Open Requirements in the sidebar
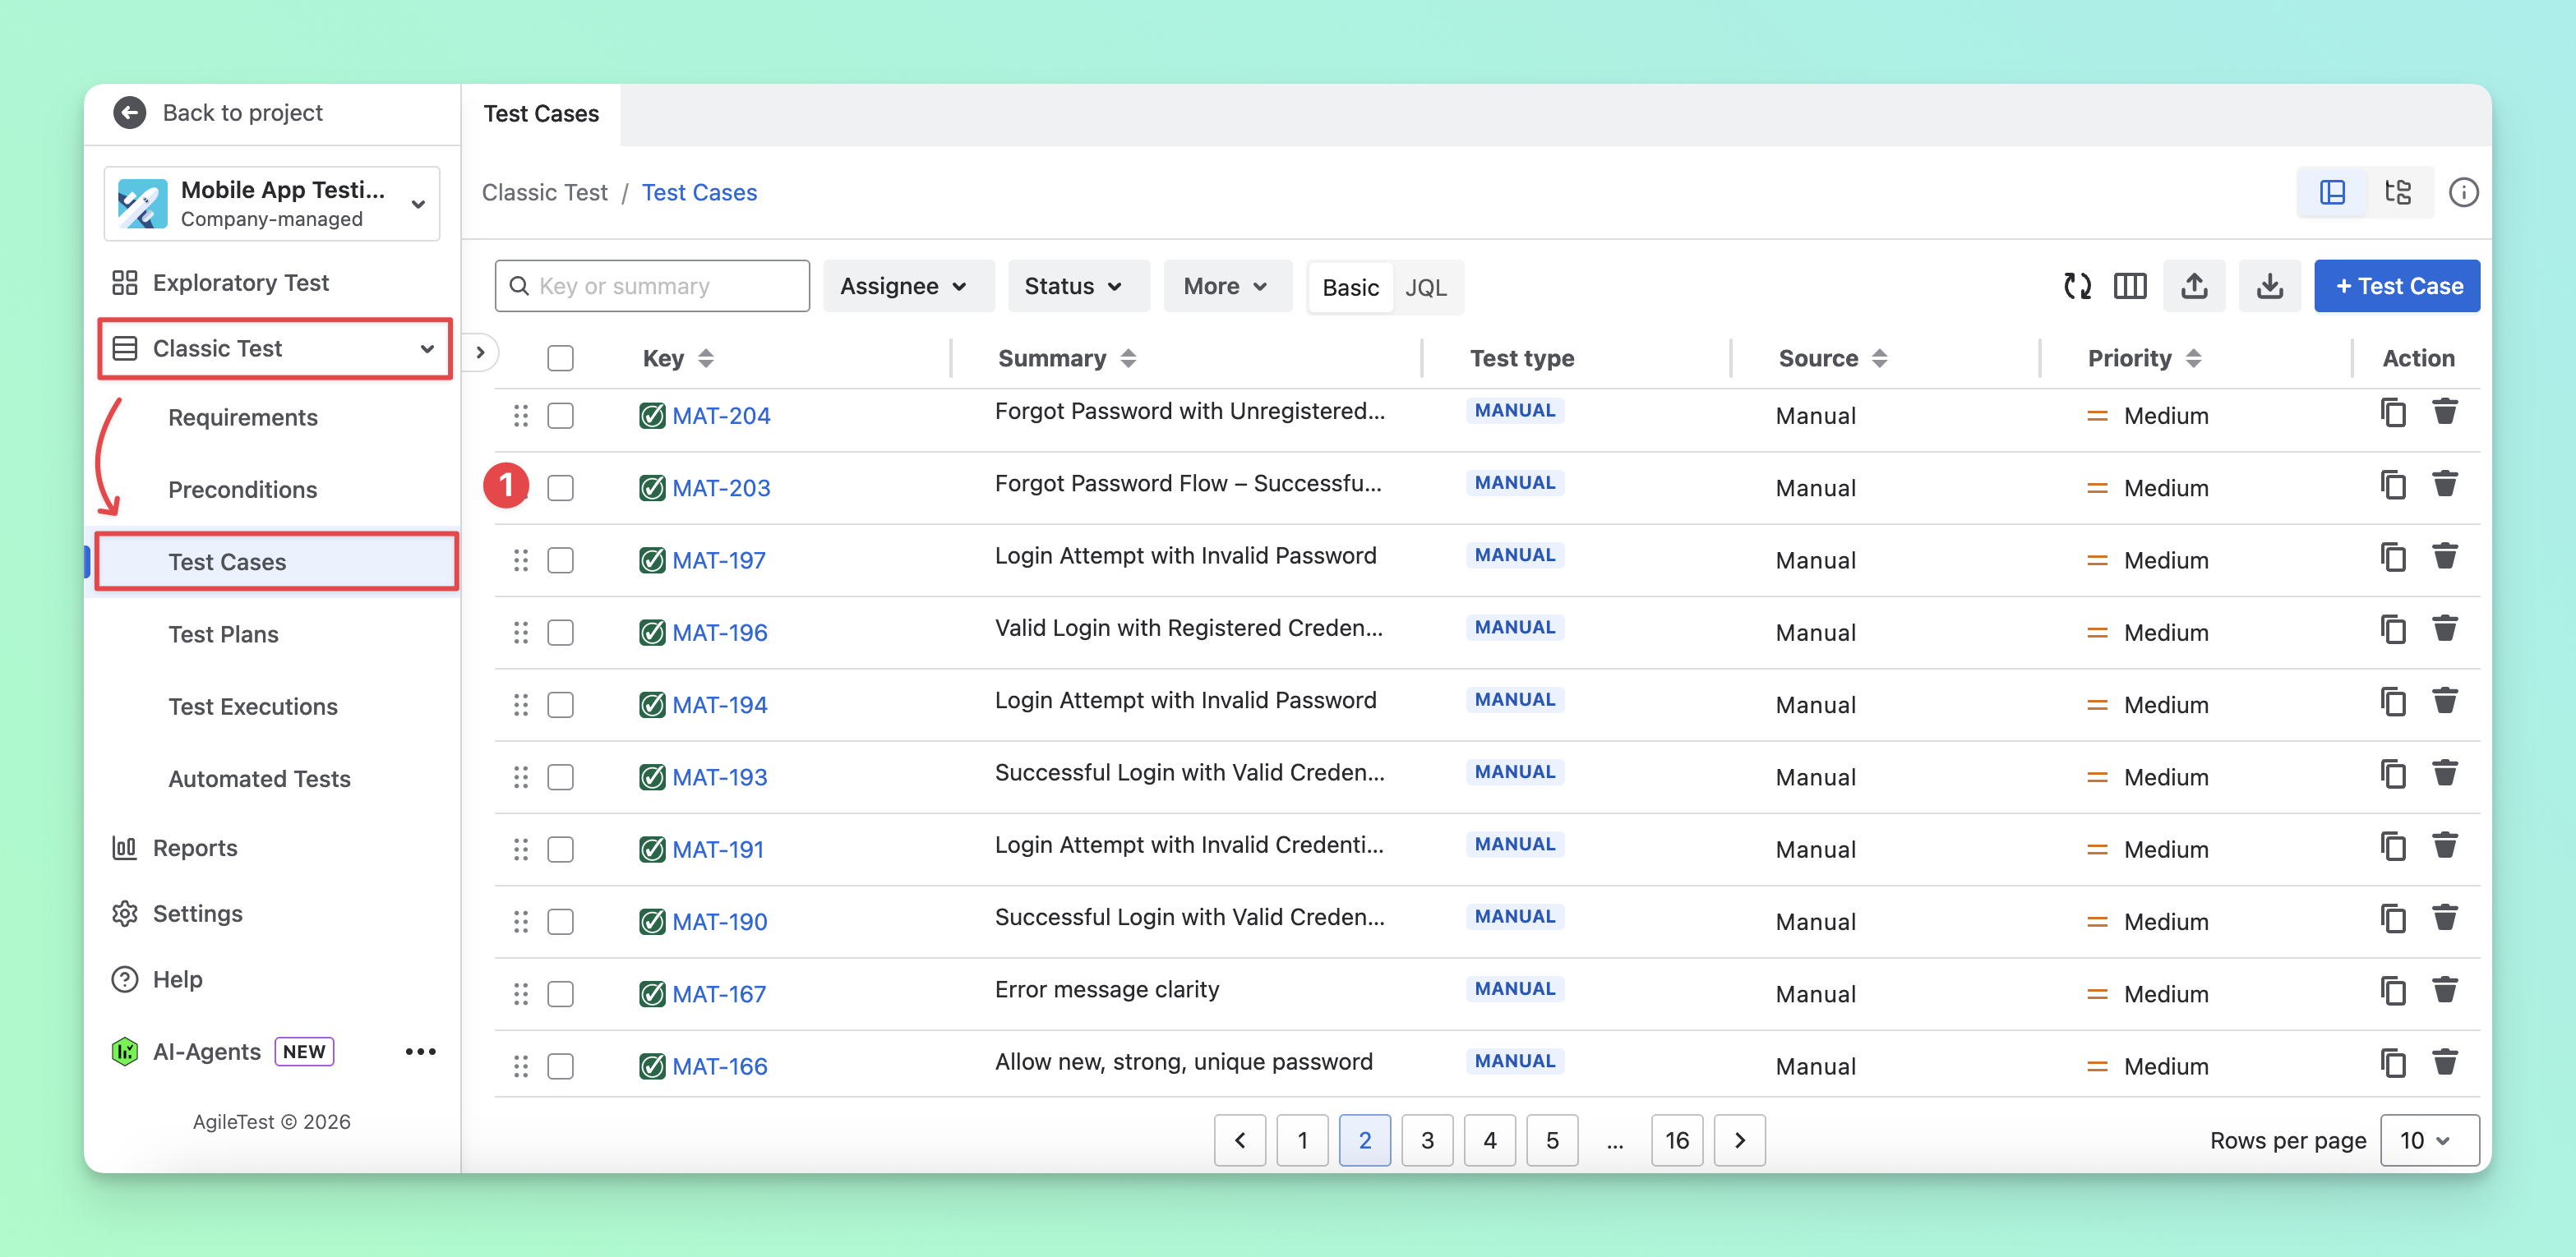 point(243,417)
